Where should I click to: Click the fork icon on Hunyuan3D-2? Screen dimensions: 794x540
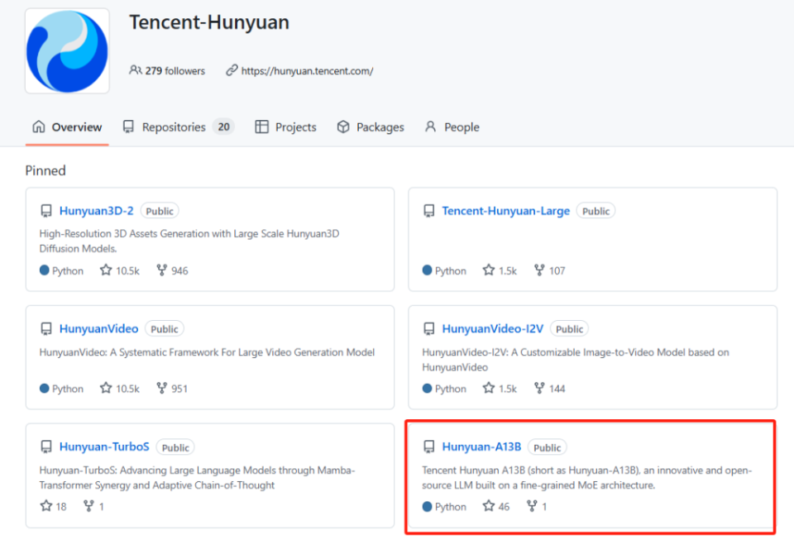point(162,270)
